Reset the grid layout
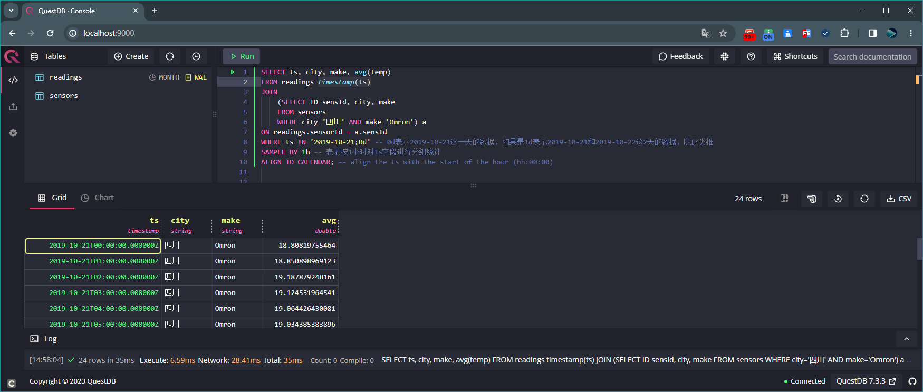 (838, 199)
